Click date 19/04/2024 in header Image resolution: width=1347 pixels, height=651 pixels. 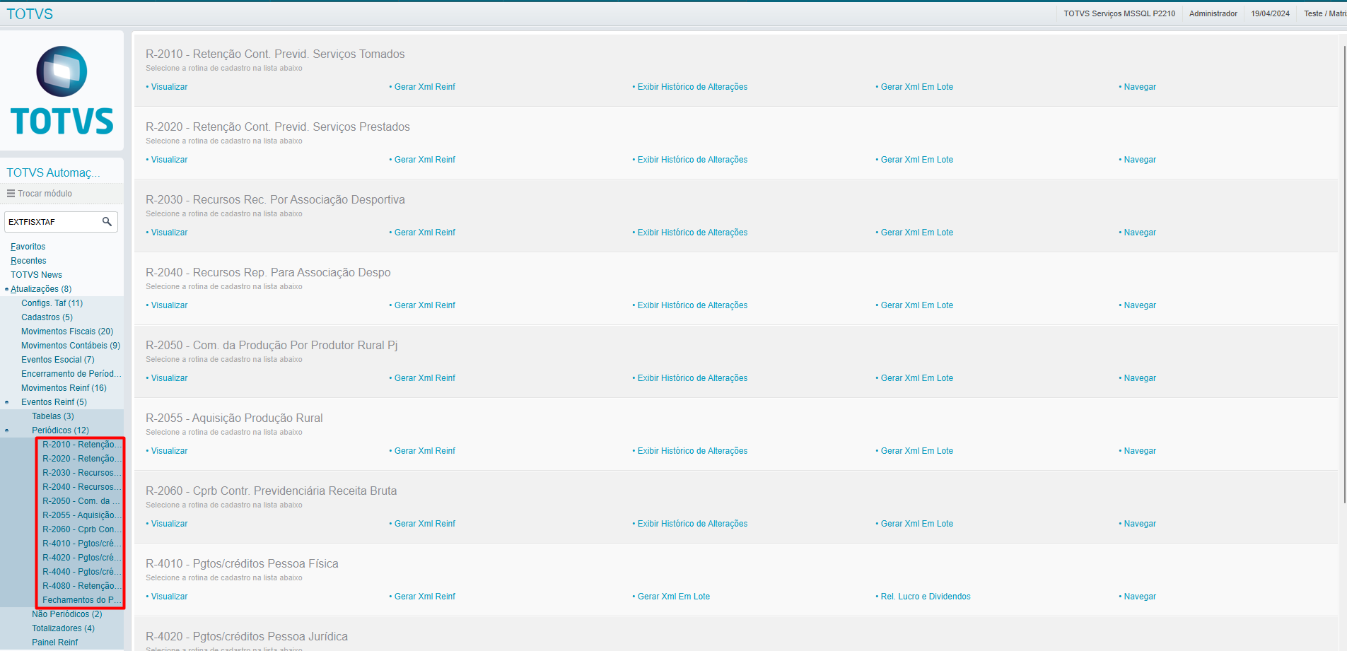pyautogui.click(x=1270, y=13)
